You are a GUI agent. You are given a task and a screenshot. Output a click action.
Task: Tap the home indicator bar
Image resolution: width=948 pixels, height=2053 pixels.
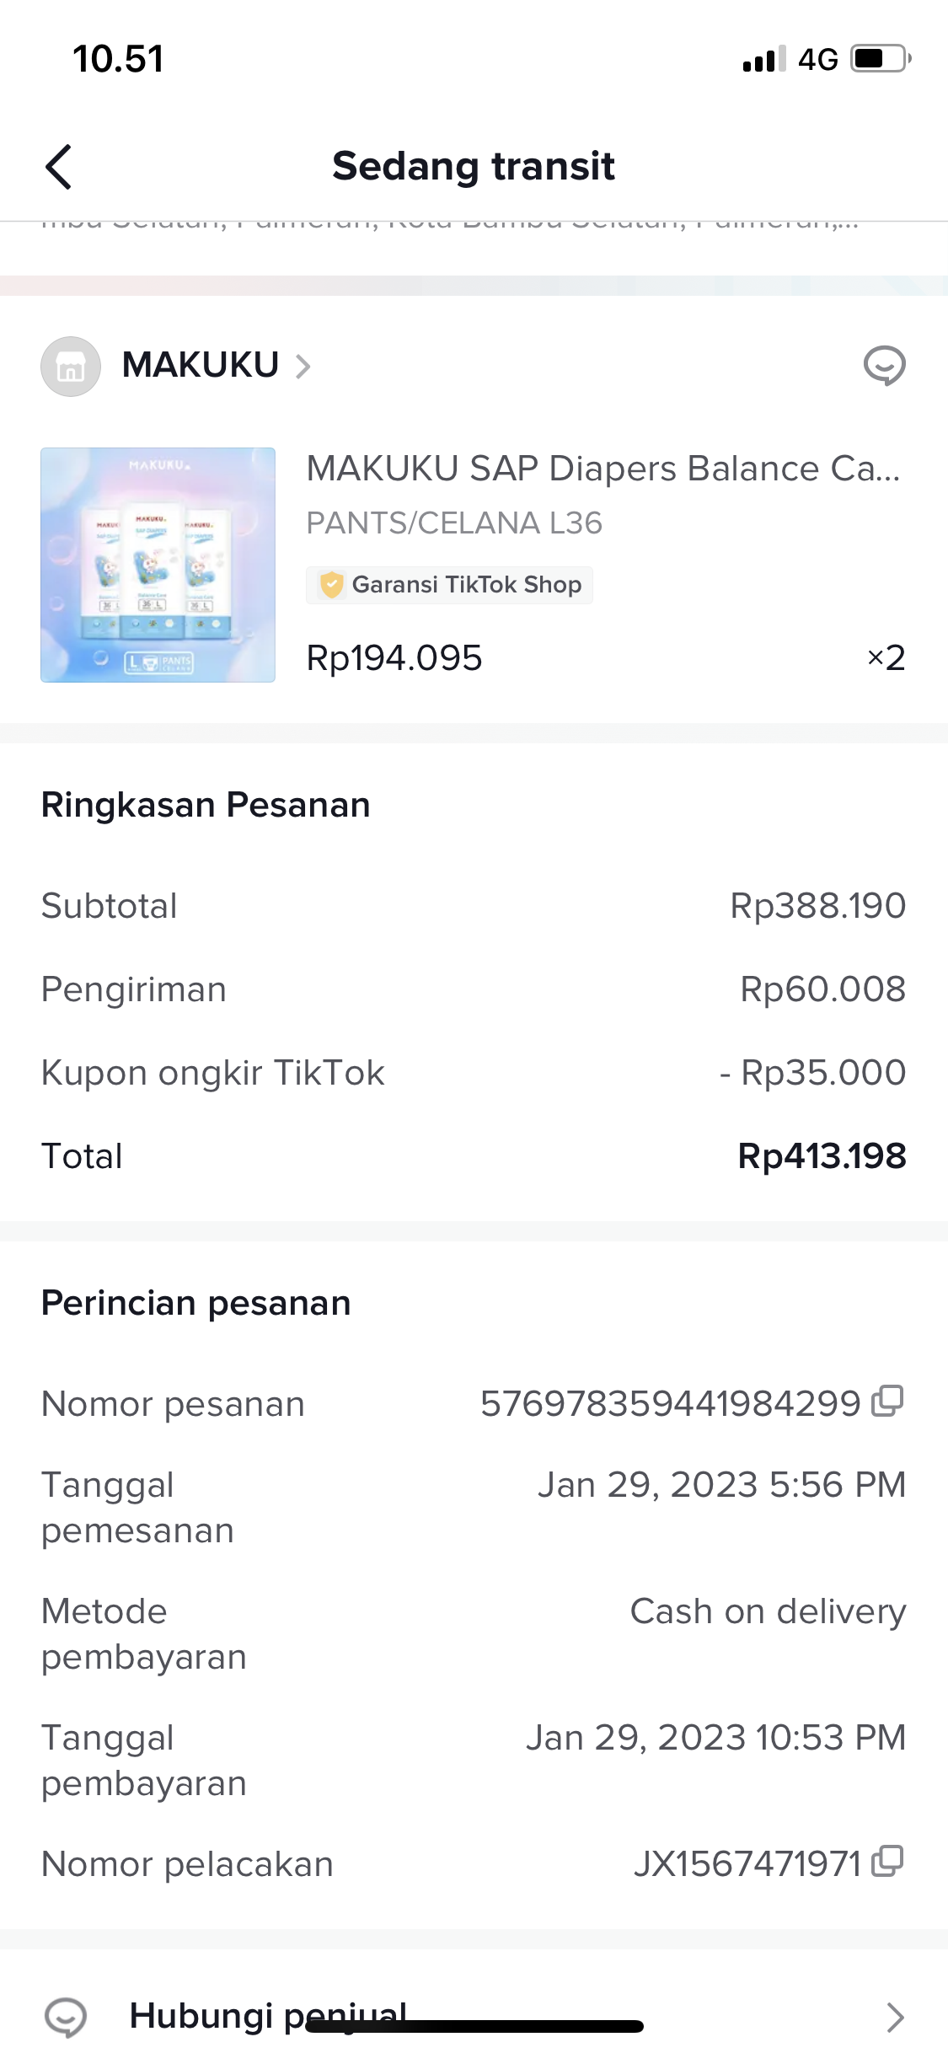(474, 2026)
